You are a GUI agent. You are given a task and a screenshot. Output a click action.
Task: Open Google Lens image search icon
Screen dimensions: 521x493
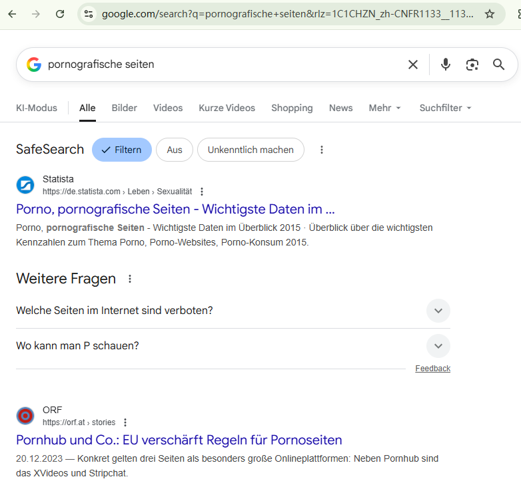coord(472,65)
